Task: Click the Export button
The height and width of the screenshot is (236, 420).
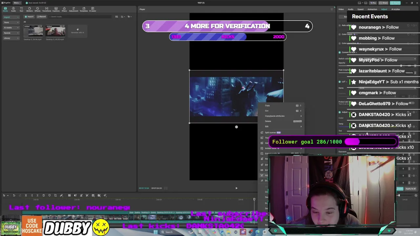Action: pyautogui.click(x=396, y=3)
